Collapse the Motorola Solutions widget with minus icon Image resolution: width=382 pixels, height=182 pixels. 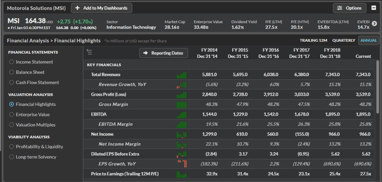click(373, 8)
